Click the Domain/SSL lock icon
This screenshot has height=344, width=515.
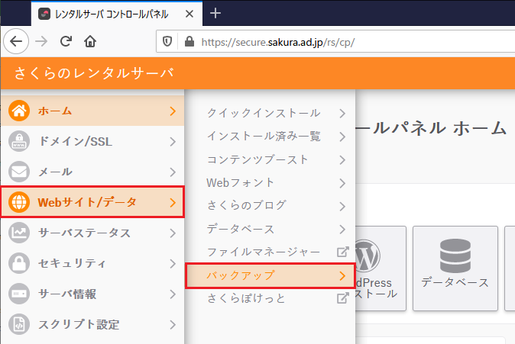pyautogui.click(x=19, y=141)
